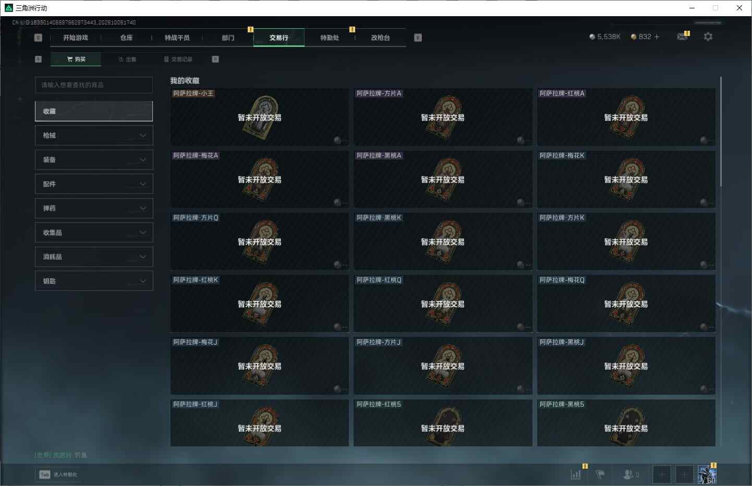Open the statistics bar chart icon
The height and width of the screenshot is (486, 752).
pyautogui.click(x=576, y=475)
